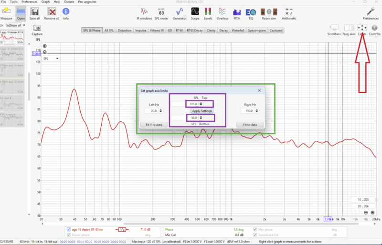Open the EQ window
The height and width of the screenshot is (245, 382).
pyautogui.click(x=251, y=14)
